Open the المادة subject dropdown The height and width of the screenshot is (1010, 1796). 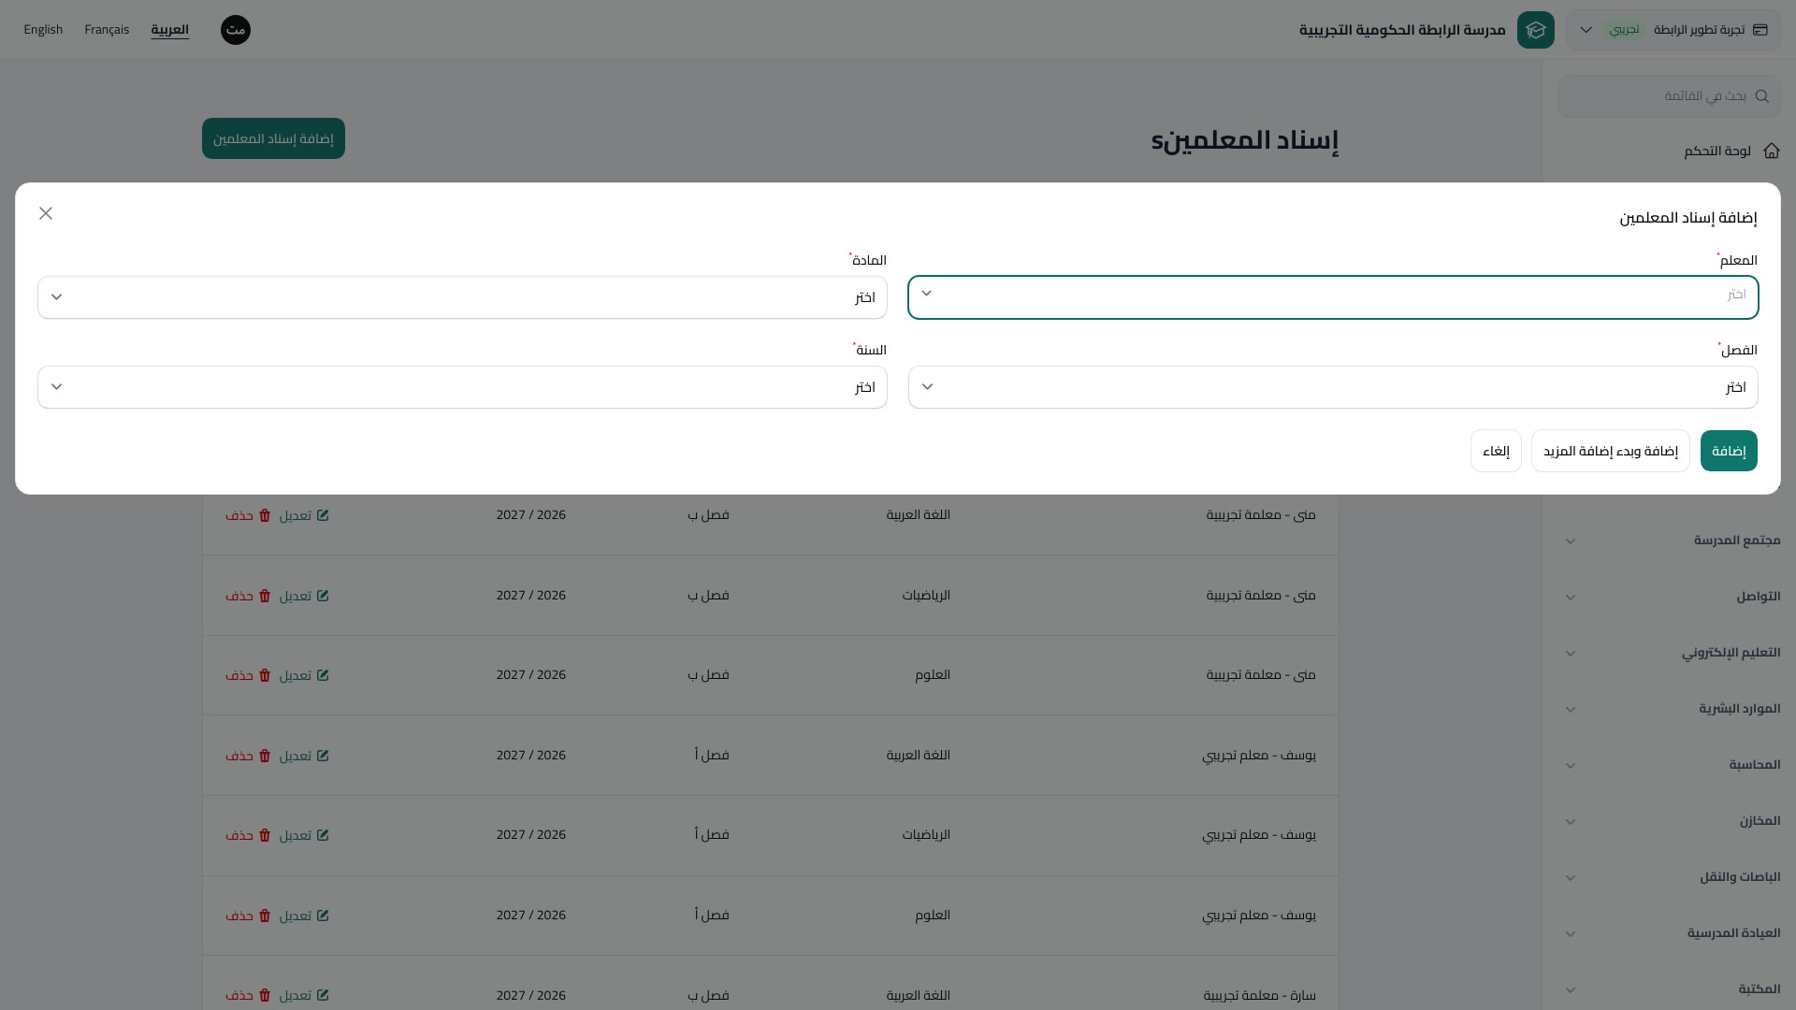click(x=462, y=297)
